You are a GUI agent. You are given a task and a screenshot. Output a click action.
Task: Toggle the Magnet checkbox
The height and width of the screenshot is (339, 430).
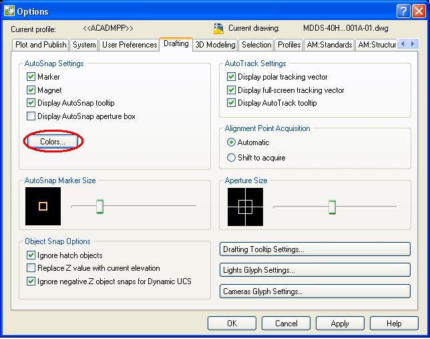click(x=31, y=90)
